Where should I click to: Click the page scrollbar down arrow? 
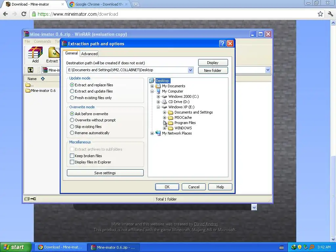click(x=333, y=239)
